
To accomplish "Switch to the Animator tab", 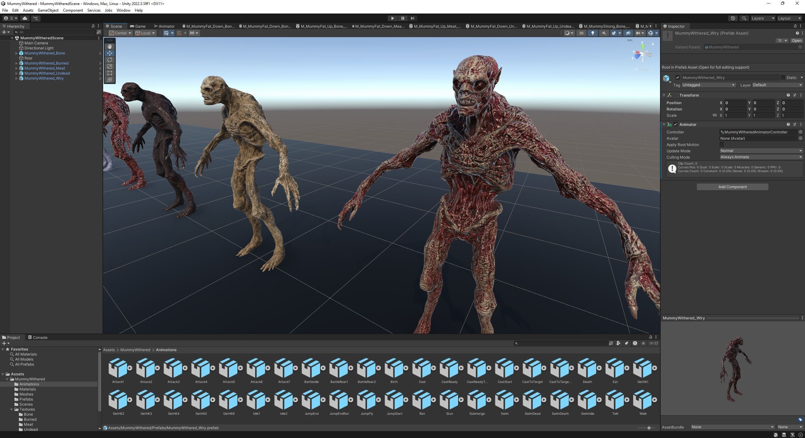I will coord(164,26).
